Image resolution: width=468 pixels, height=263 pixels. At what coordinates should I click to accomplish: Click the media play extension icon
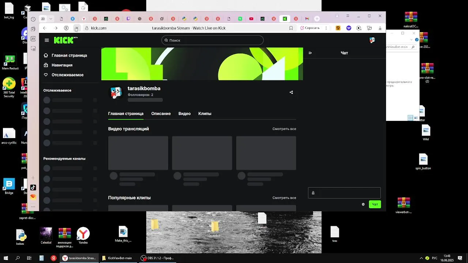[x=359, y=28]
